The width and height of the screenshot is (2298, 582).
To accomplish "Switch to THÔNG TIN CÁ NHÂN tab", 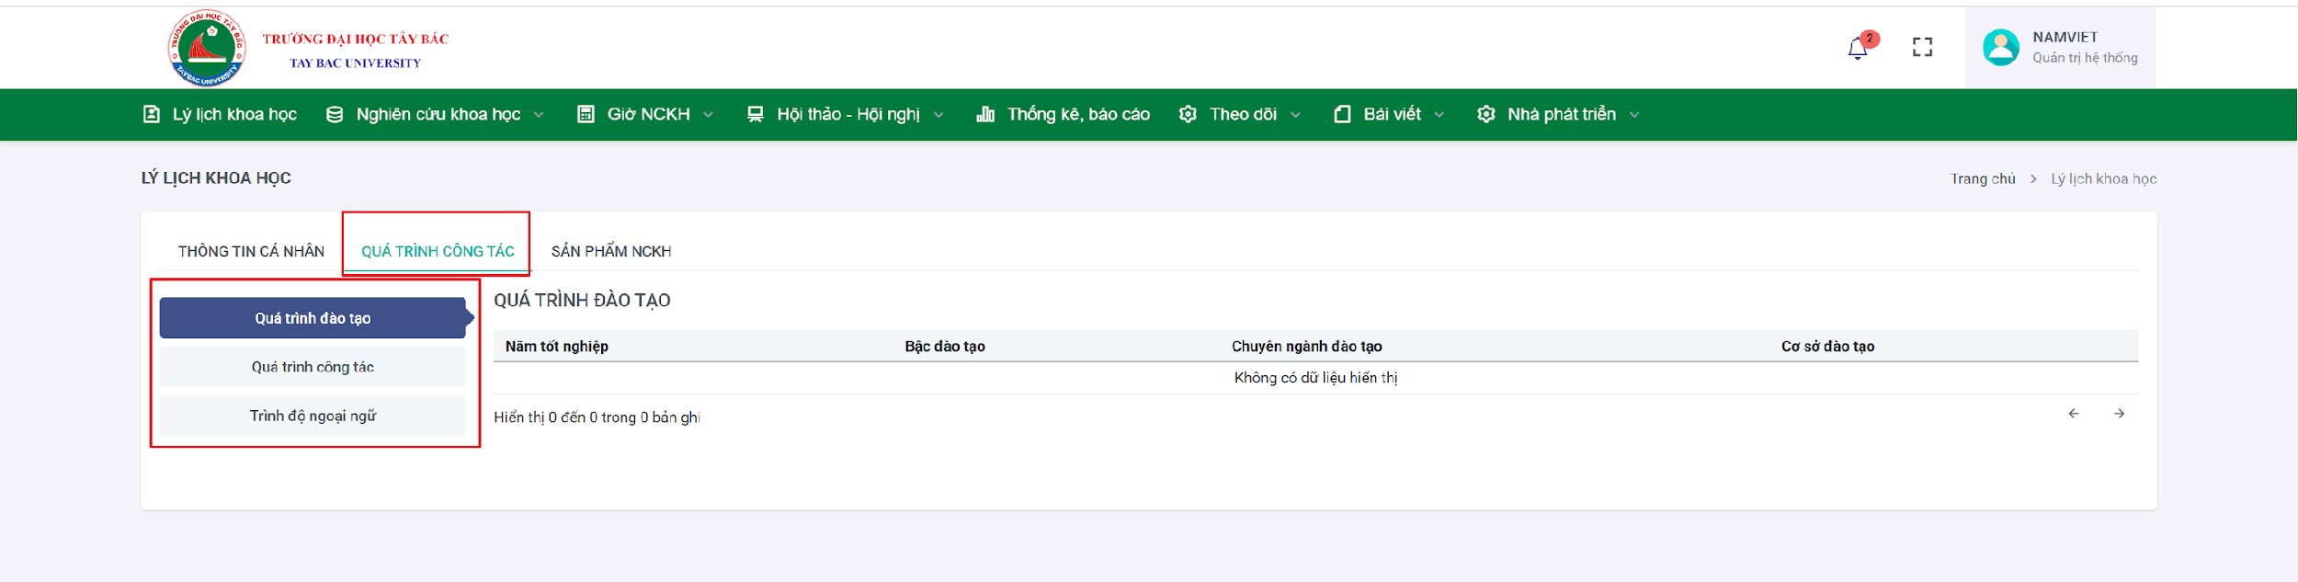I will [x=251, y=251].
